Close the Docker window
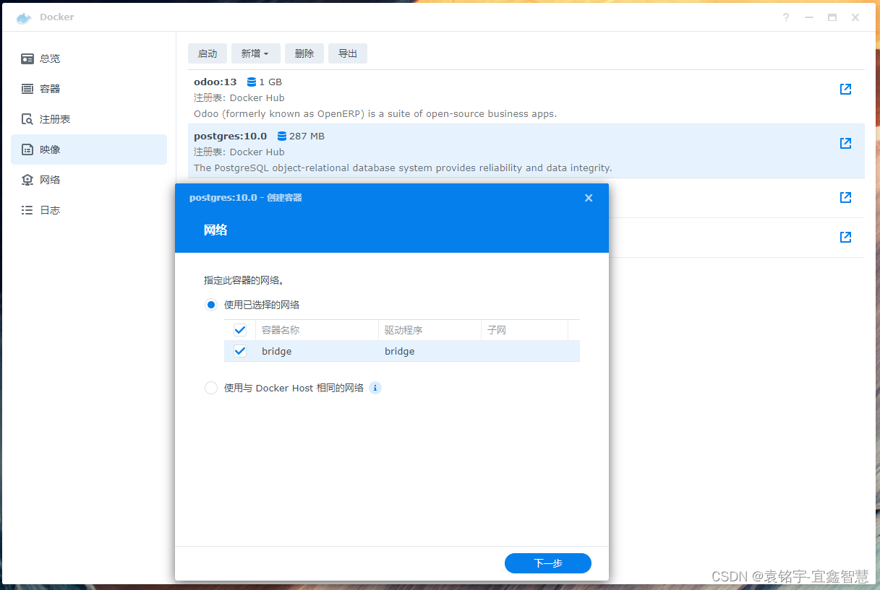Image resolution: width=880 pixels, height=590 pixels. click(855, 17)
